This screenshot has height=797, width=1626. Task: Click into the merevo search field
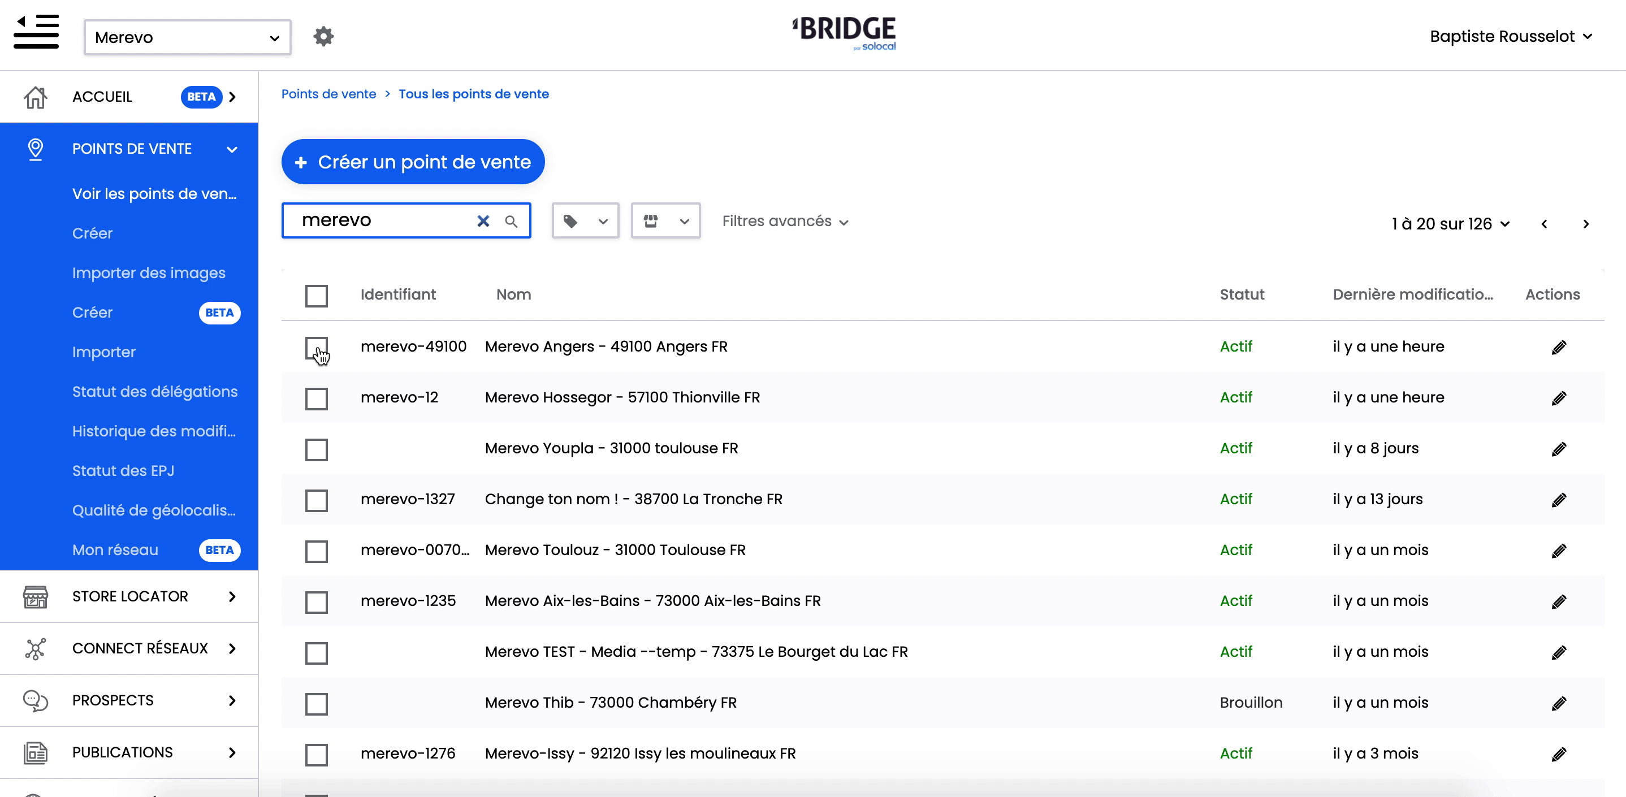[x=385, y=221]
